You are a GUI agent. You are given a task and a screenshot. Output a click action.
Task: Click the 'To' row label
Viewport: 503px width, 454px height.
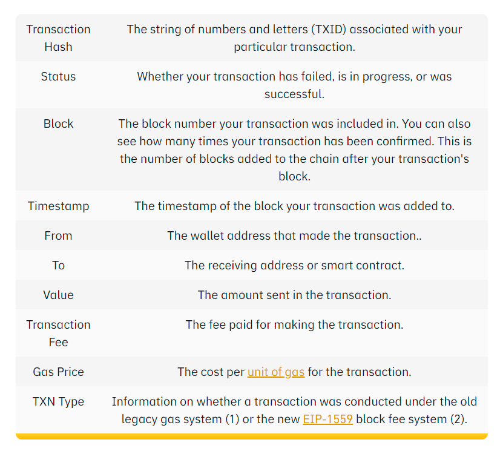(x=58, y=265)
